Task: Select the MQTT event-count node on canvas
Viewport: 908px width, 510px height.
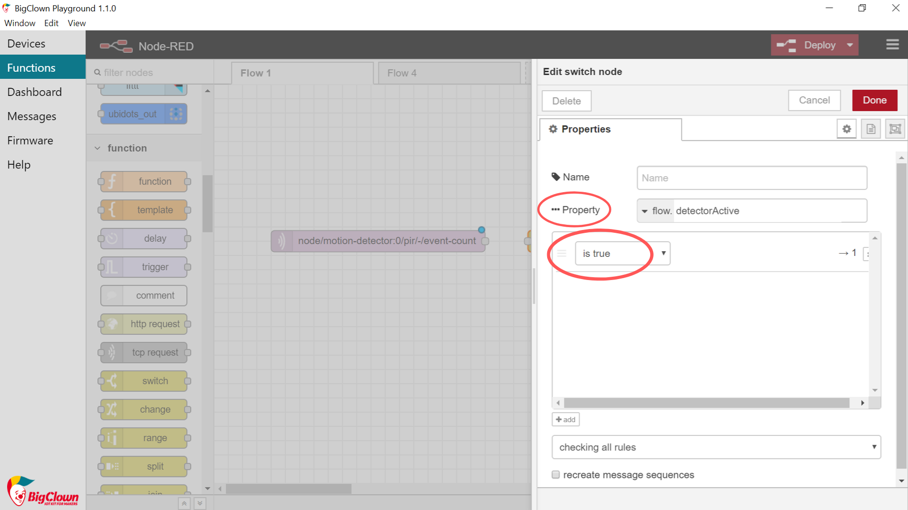Action: coord(378,241)
